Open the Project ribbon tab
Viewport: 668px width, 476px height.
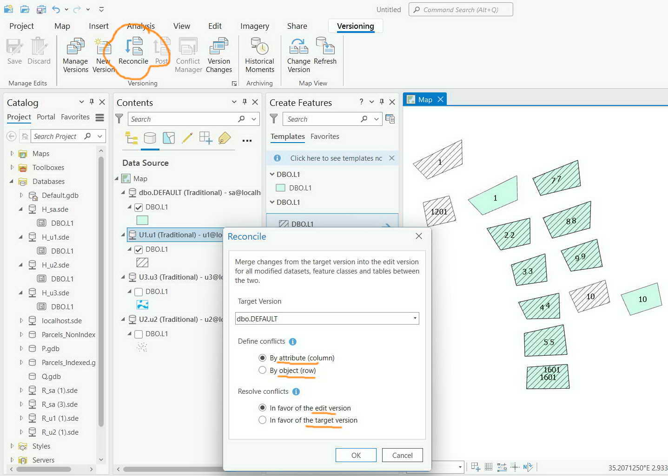coord(21,26)
